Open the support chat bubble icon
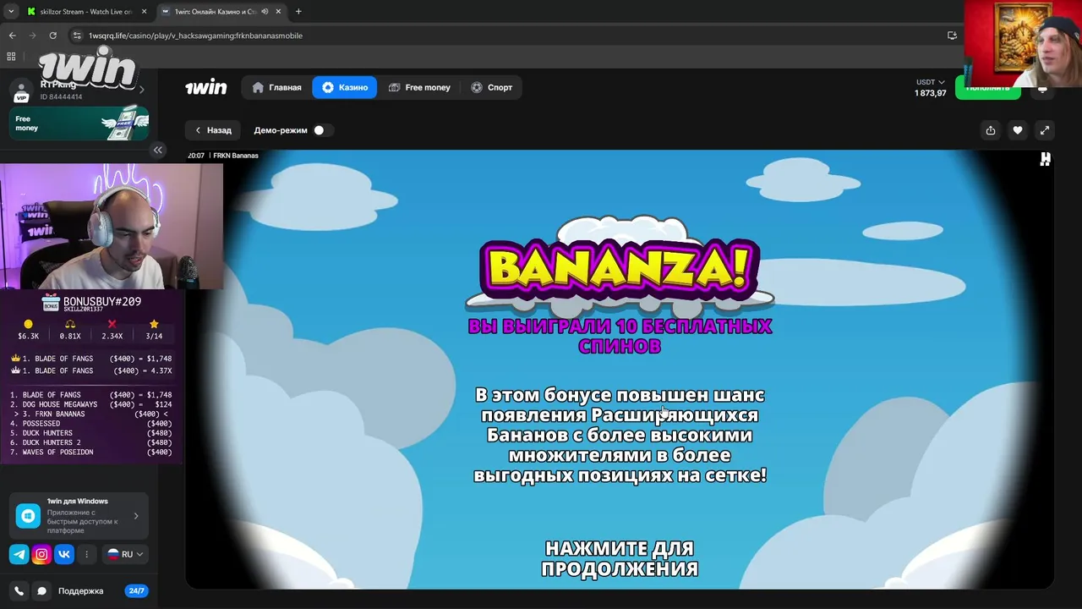Viewport: 1082px width, 609px height. (41, 591)
